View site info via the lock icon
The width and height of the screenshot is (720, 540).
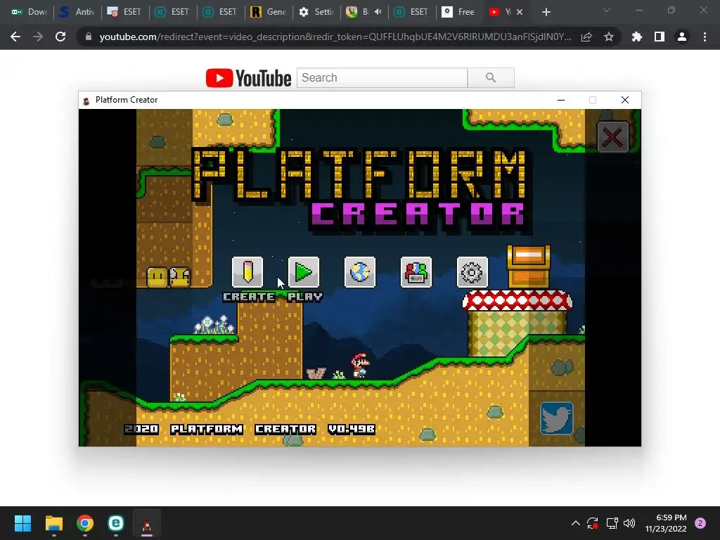88,37
